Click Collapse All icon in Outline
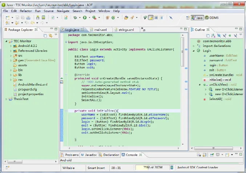The image size is (246, 173). coord(208,36)
